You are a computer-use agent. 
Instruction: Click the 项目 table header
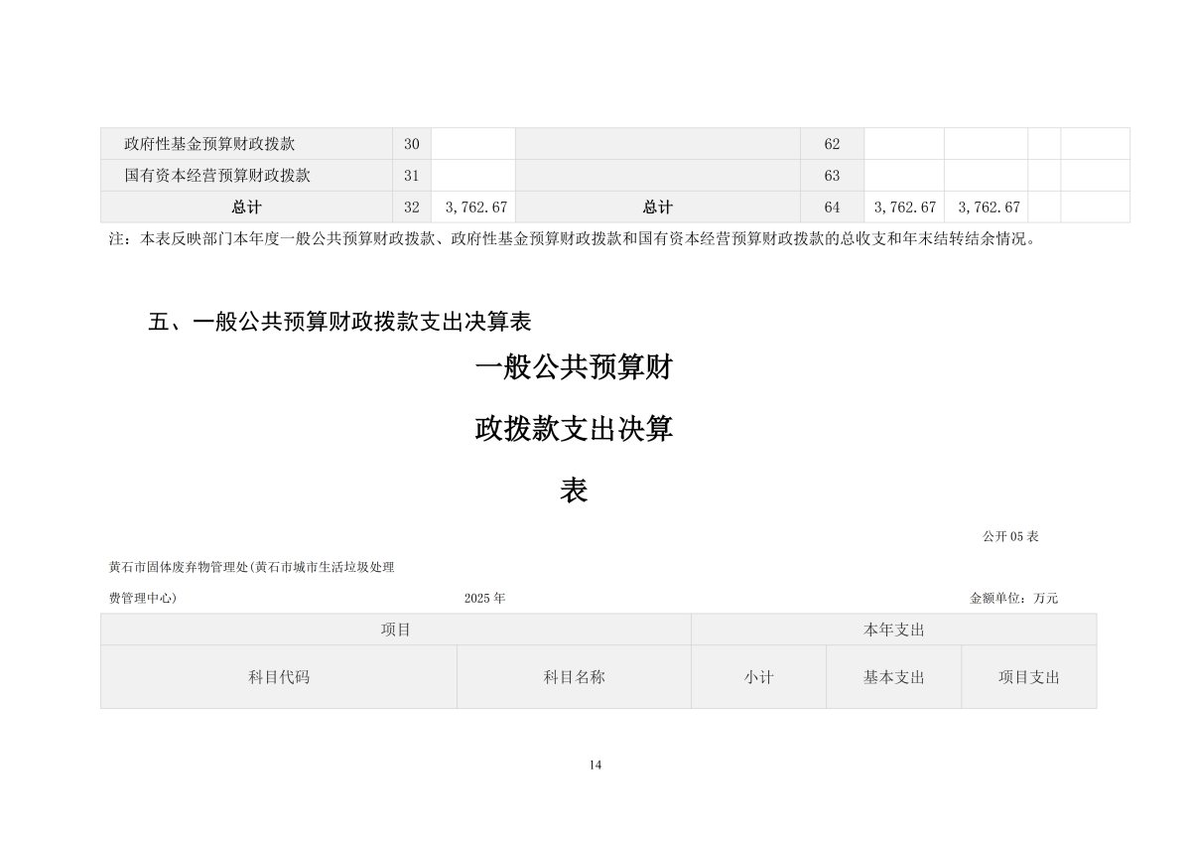(x=396, y=630)
